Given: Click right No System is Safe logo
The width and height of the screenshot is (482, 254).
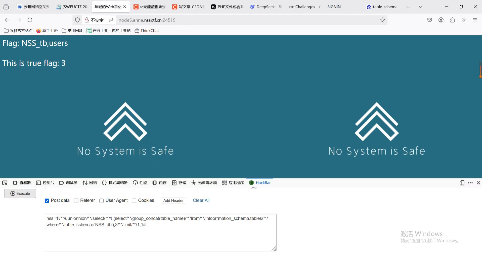Looking at the screenshot, I should click(377, 129).
